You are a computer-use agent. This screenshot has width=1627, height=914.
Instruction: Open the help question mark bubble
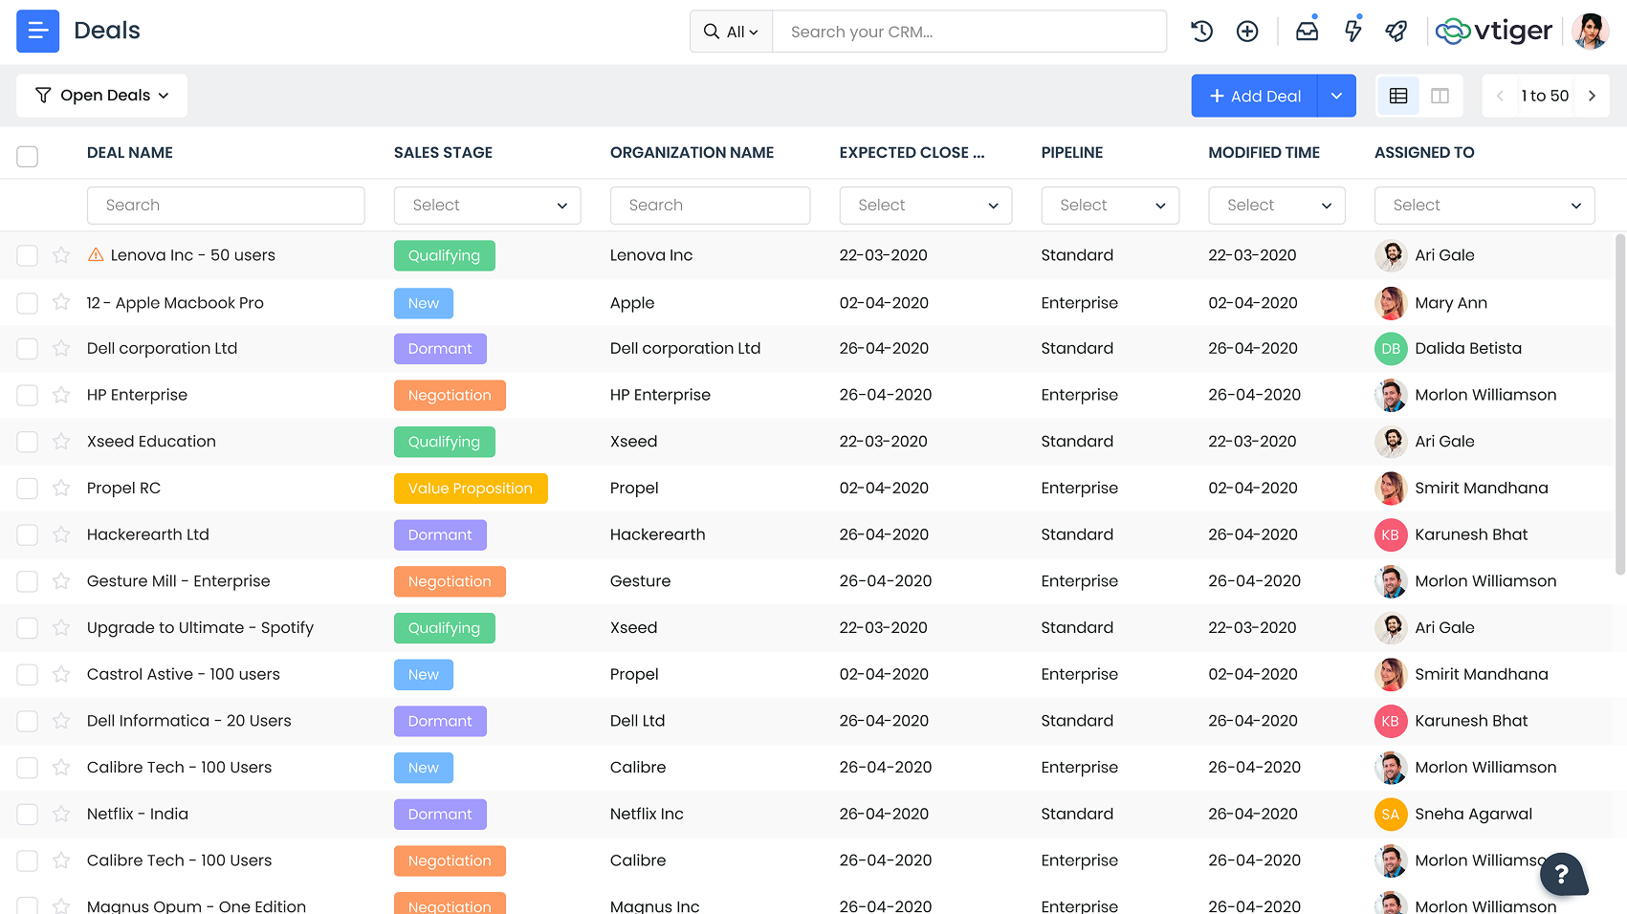click(x=1561, y=873)
